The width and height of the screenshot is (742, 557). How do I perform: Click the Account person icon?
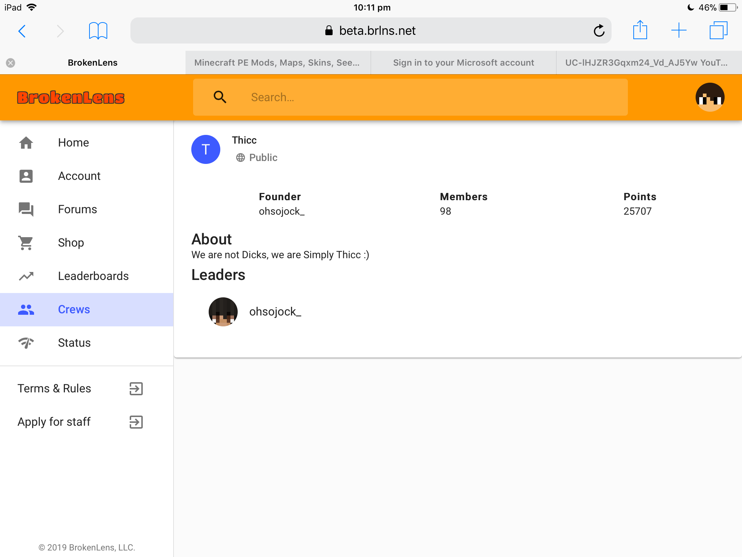(x=26, y=176)
